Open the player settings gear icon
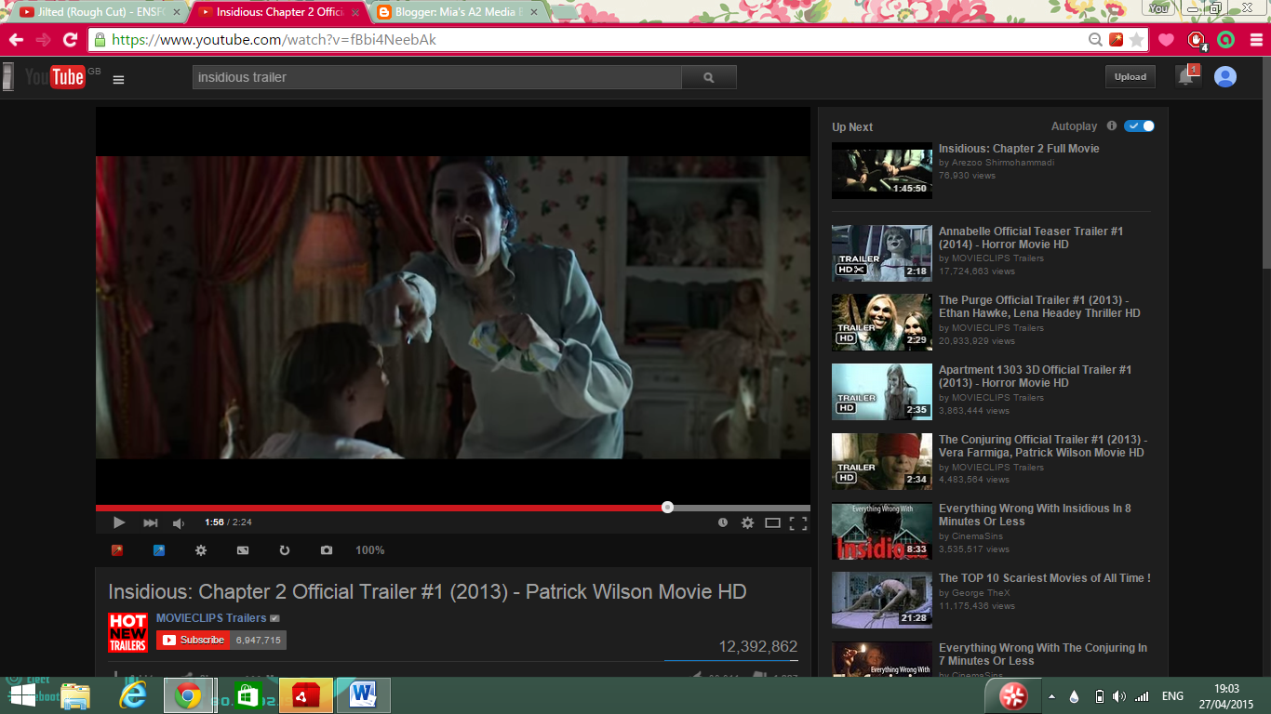The width and height of the screenshot is (1271, 714). [x=747, y=522]
